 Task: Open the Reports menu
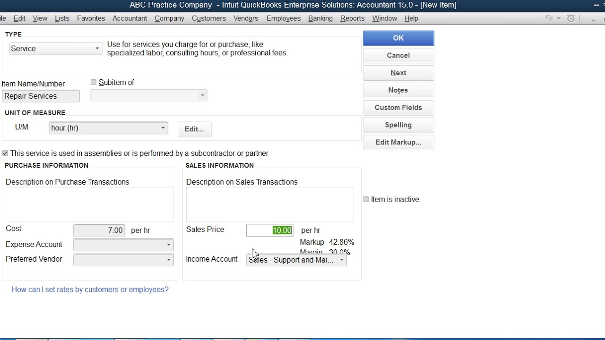[352, 18]
